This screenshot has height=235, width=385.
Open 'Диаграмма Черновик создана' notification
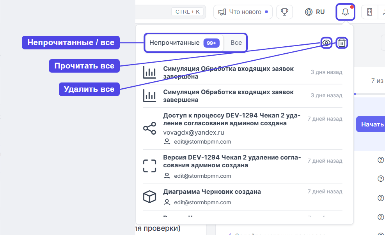pyautogui.click(x=243, y=197)
